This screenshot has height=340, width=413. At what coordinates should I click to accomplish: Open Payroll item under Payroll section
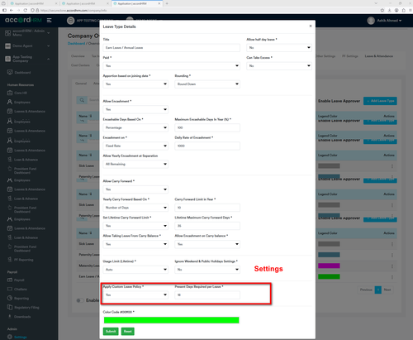pos(19,280)
